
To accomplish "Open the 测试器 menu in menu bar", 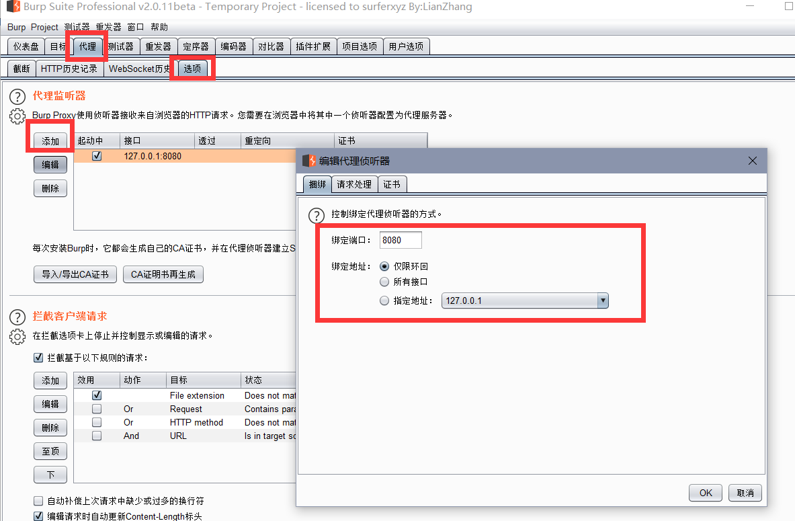I will pos(77,27).
